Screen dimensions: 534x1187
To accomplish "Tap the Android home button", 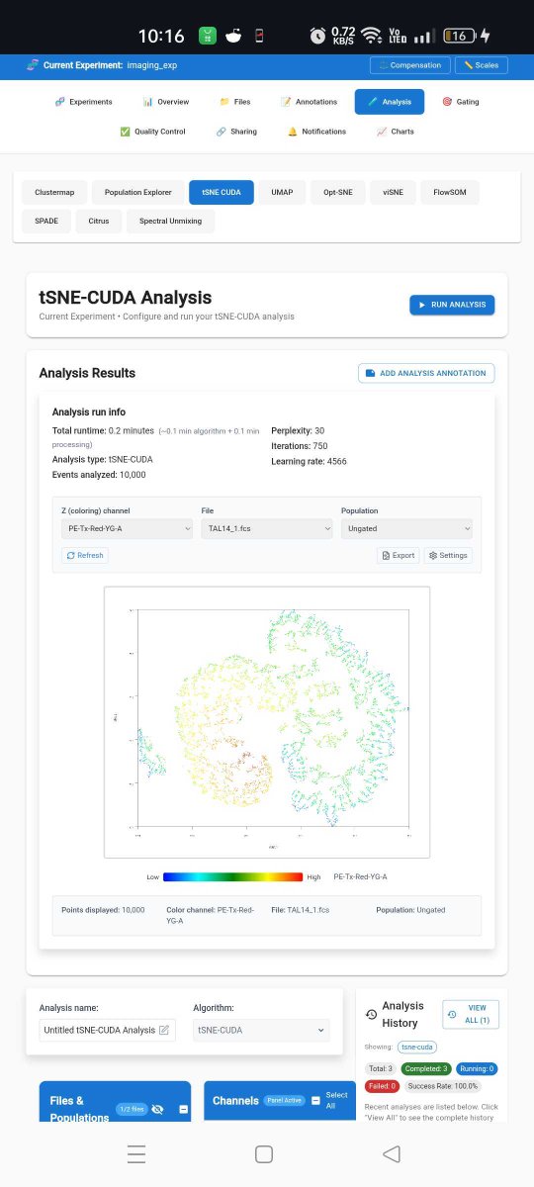I will (x=264, y=1153).
